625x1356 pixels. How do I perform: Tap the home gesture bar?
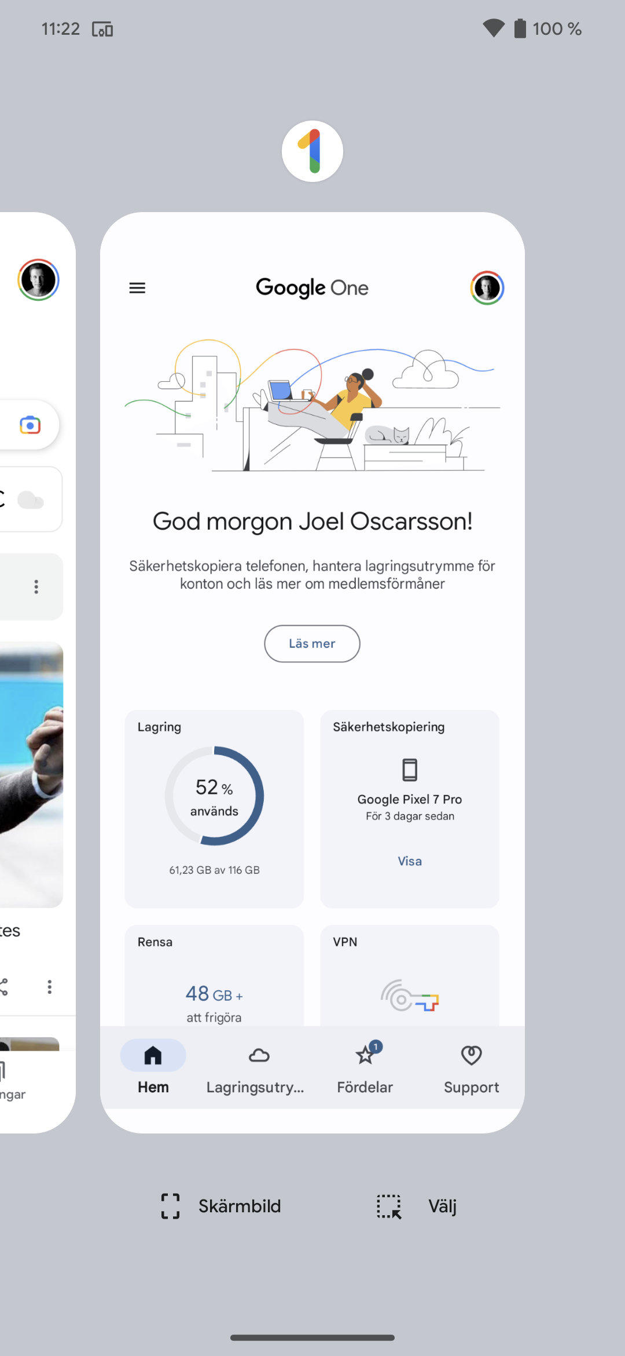point(312,1337)
